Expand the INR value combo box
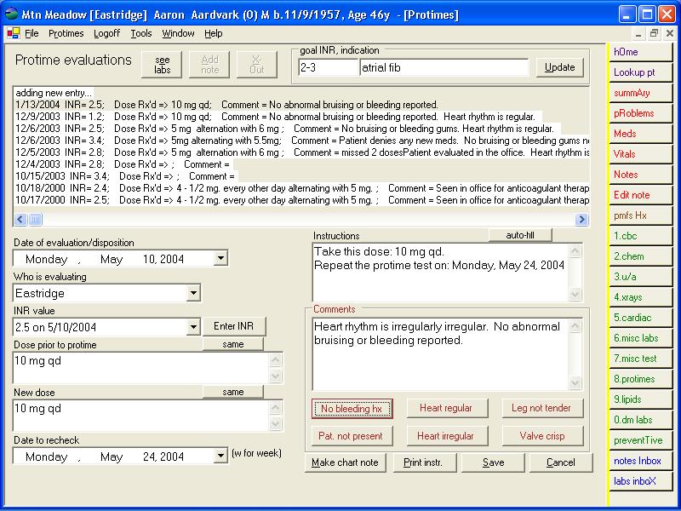 193,327
